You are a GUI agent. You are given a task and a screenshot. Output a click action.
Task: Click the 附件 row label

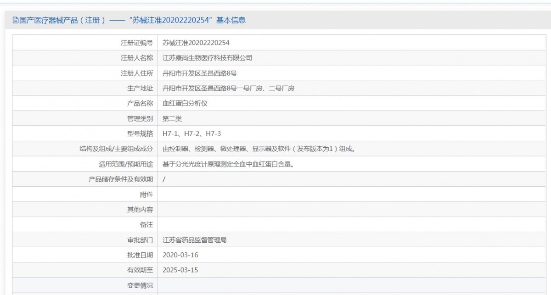coord(146,195)
